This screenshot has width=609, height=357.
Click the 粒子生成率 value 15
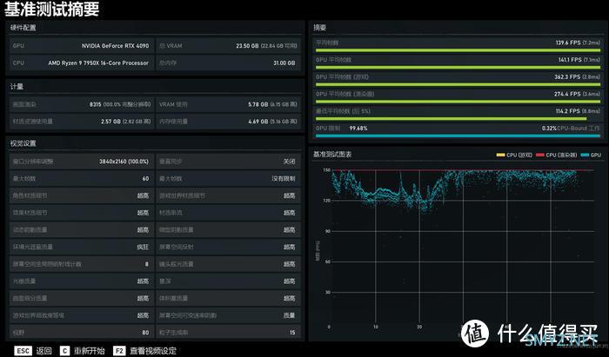click(292, 333)
